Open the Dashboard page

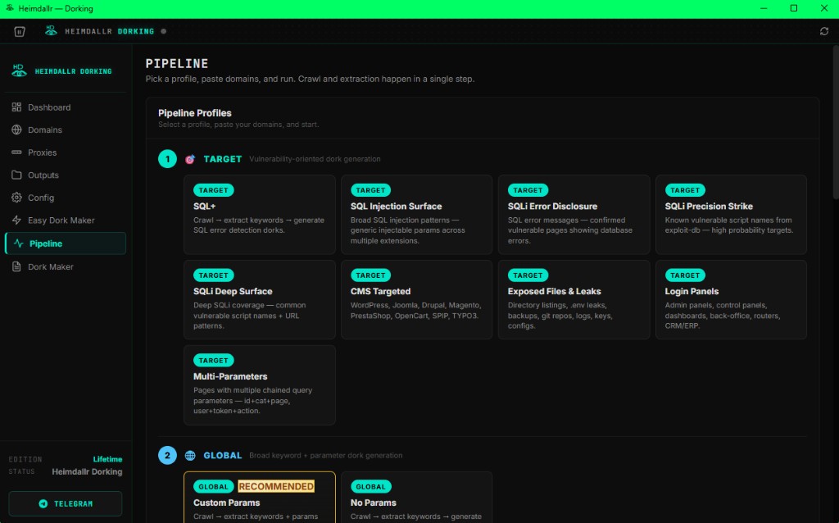66,107
